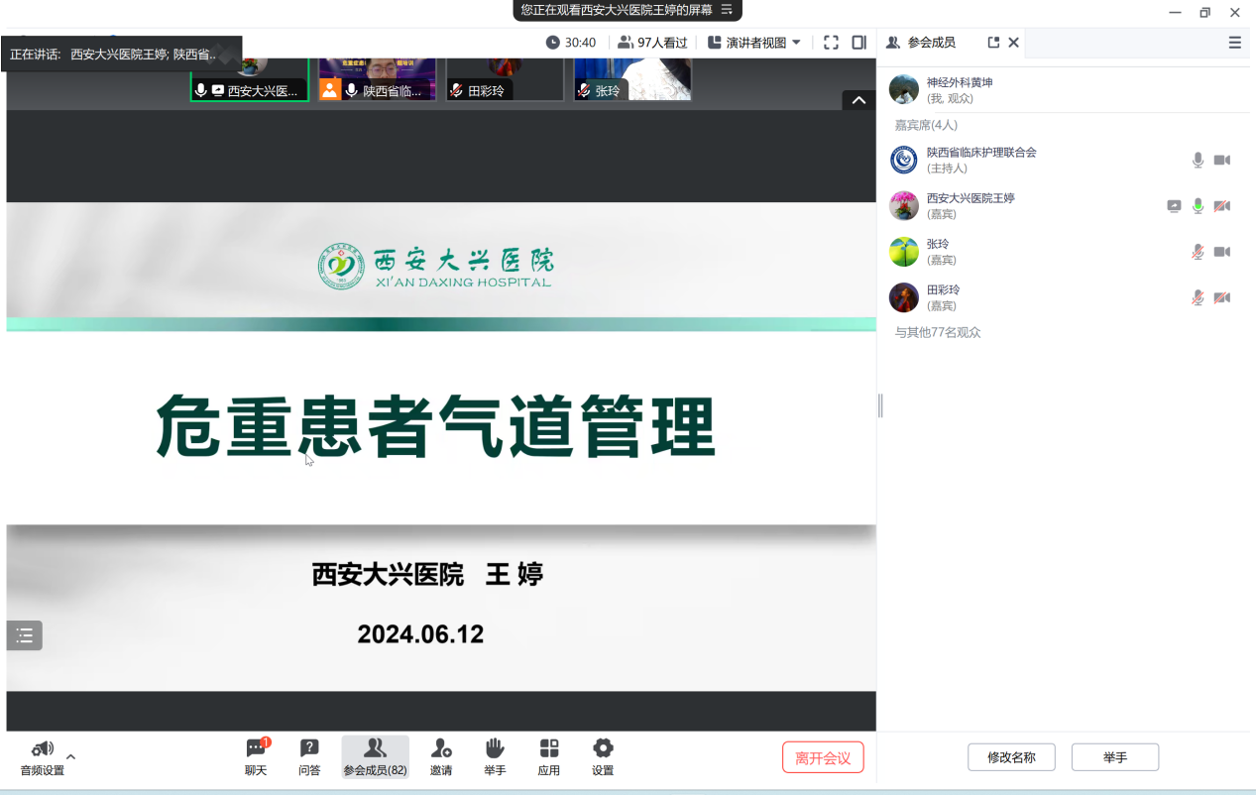The image size is (1256, 795).
Task: Select the 陕西省临 video thumbnail
Action: [377, 79]
